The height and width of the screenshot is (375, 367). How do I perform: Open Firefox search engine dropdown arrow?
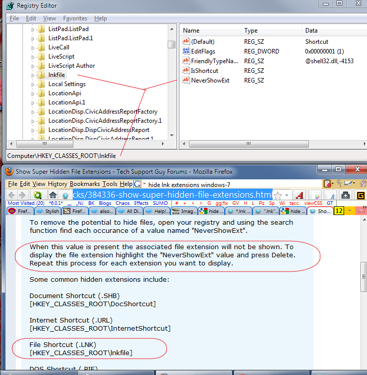[144, 184]
